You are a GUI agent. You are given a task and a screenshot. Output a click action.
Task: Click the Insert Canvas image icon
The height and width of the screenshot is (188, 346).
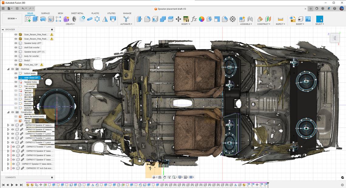308,19
